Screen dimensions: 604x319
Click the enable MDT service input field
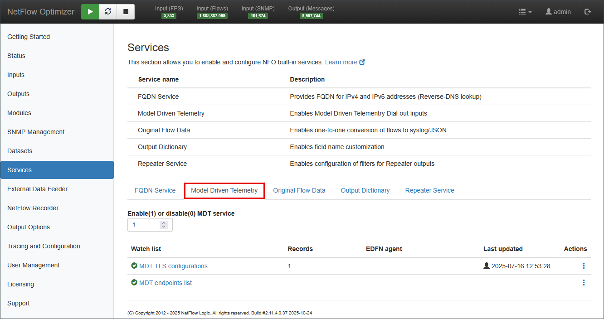click(x=144, y=225)
